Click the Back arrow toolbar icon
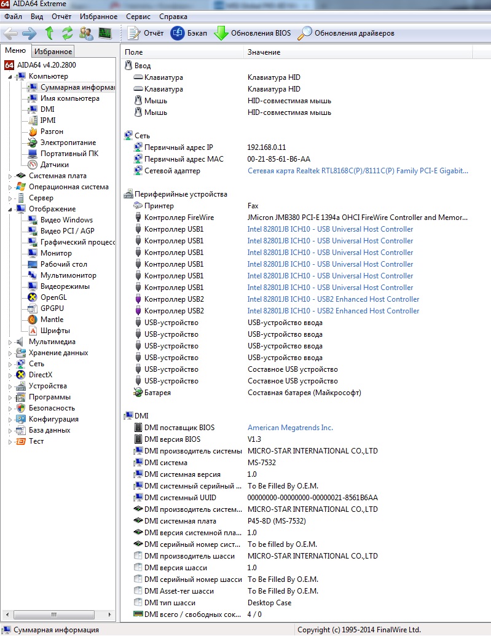491x636 pixels. (x=10, y=33)
